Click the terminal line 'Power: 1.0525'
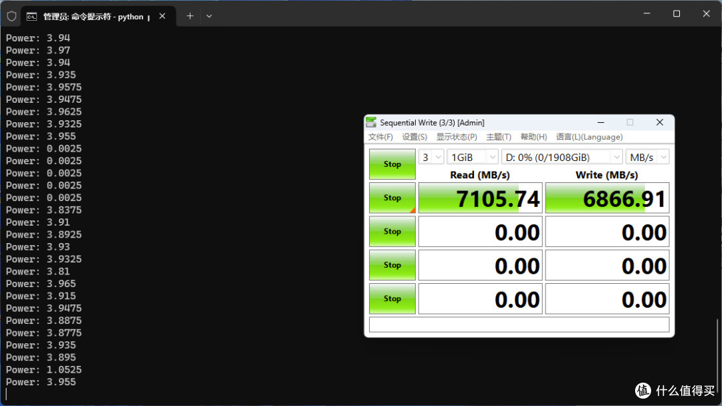722x406 pixels. point(43,370)
